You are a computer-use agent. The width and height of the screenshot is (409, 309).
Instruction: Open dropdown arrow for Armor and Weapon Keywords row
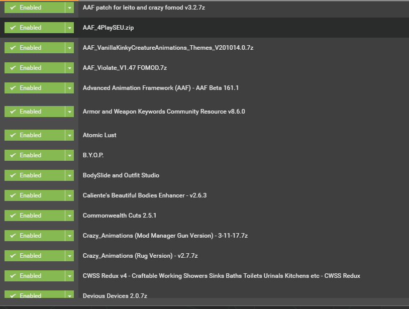[x=69, y=112]
